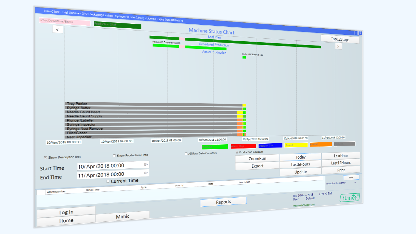Screen dimensions: 416x234
Task: Open the Top12Stops report
Action: point(340,39)
